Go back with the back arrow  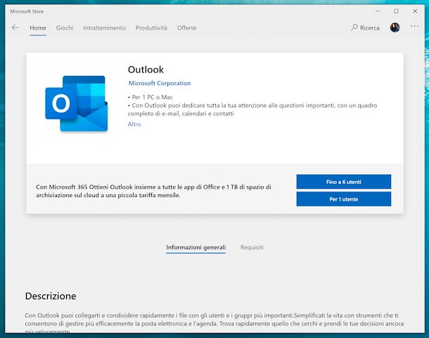tap(15, 27)
